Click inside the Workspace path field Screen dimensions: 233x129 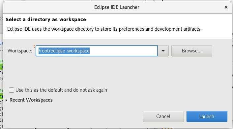(x=97, y=51)
